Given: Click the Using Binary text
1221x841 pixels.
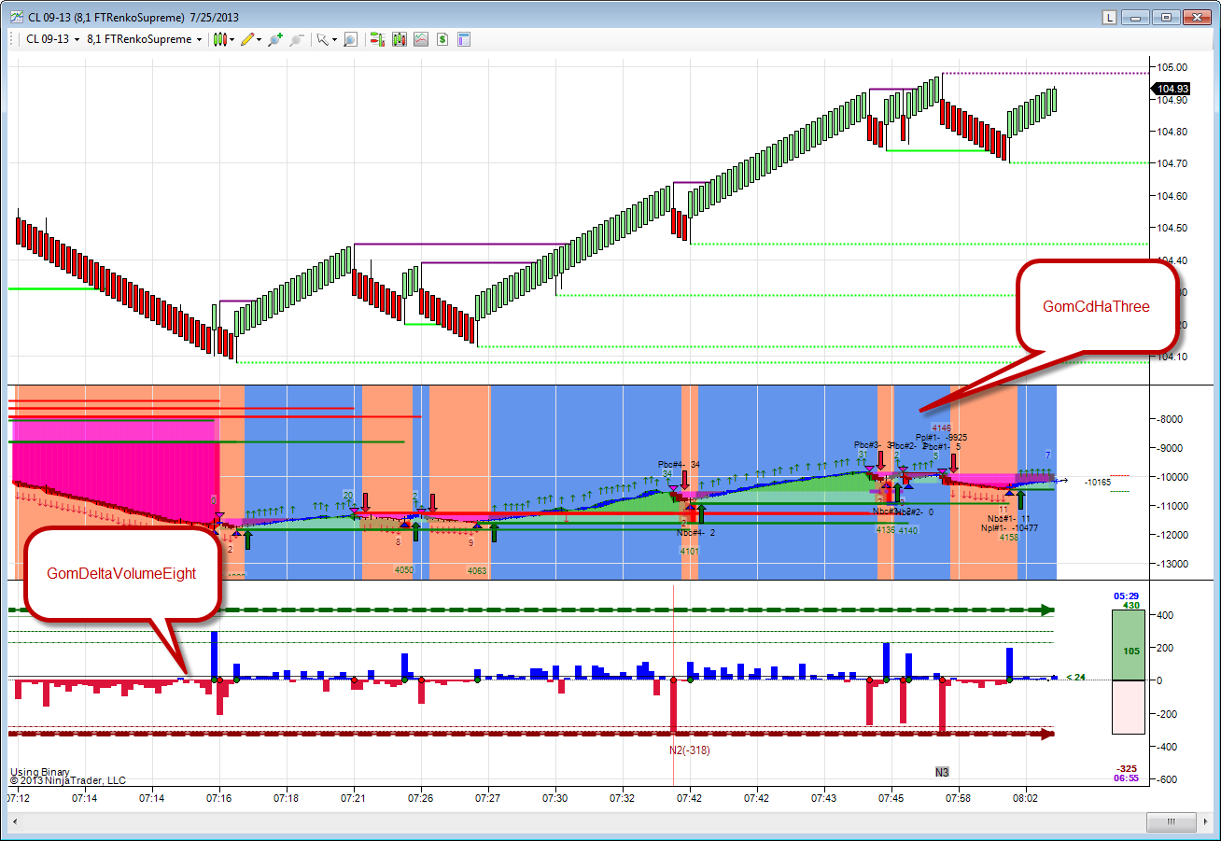Looking at the screenshot, I should point(40,772).
